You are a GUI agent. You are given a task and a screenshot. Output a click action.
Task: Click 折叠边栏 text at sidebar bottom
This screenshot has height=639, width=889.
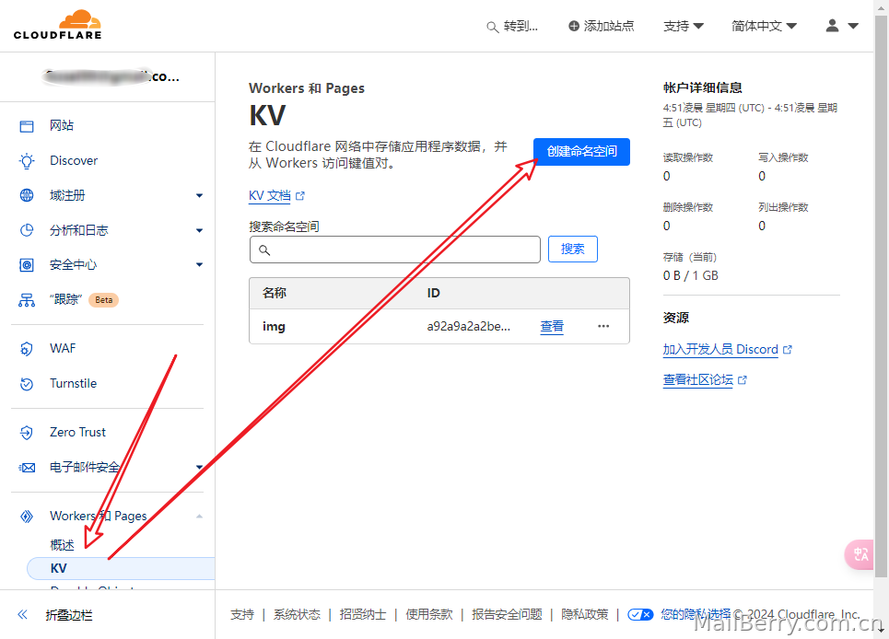pyautogui.click(x=69, y=615)
